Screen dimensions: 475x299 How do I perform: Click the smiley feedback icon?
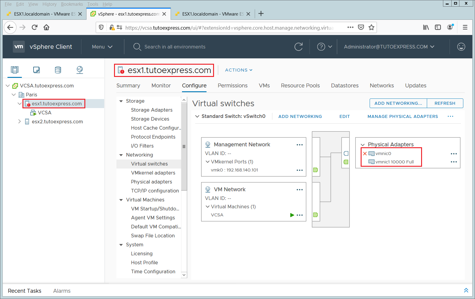click(461, 47)
